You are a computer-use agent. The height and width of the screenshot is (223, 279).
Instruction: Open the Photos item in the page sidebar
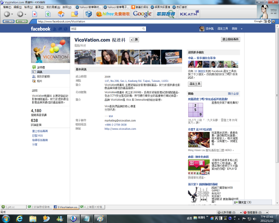pos(37,81)
